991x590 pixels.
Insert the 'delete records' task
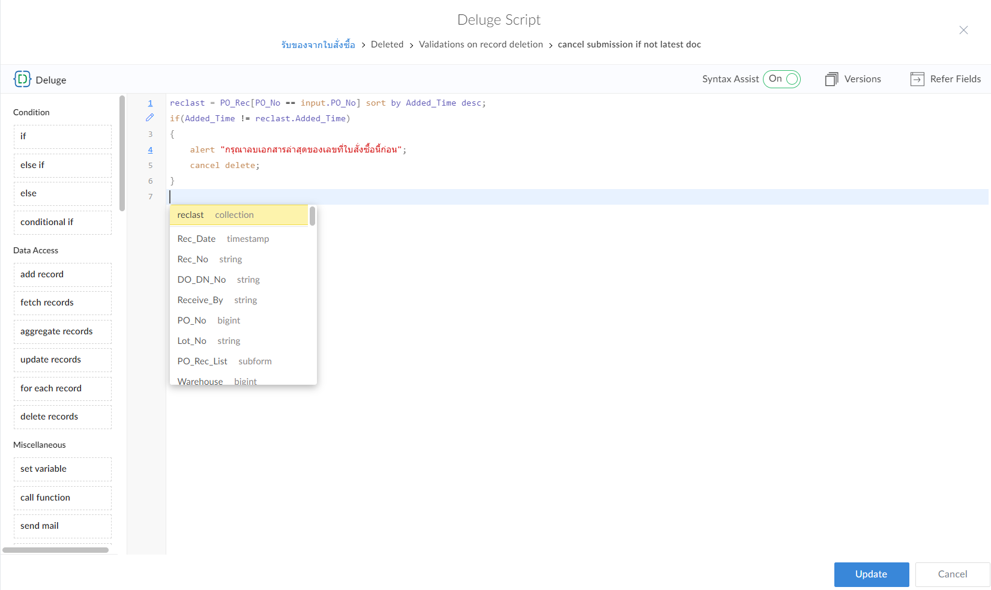[62, 417]
